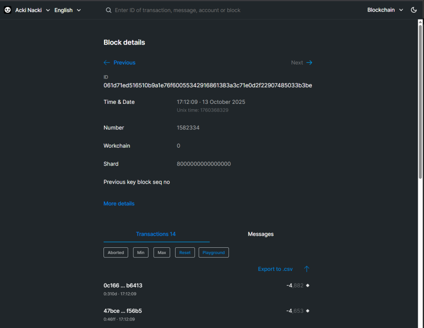Click Export to .csv link

(275, 269)
